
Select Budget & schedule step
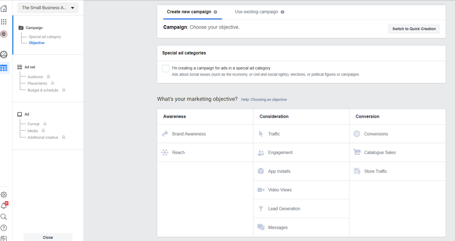(x=43, y=90)
